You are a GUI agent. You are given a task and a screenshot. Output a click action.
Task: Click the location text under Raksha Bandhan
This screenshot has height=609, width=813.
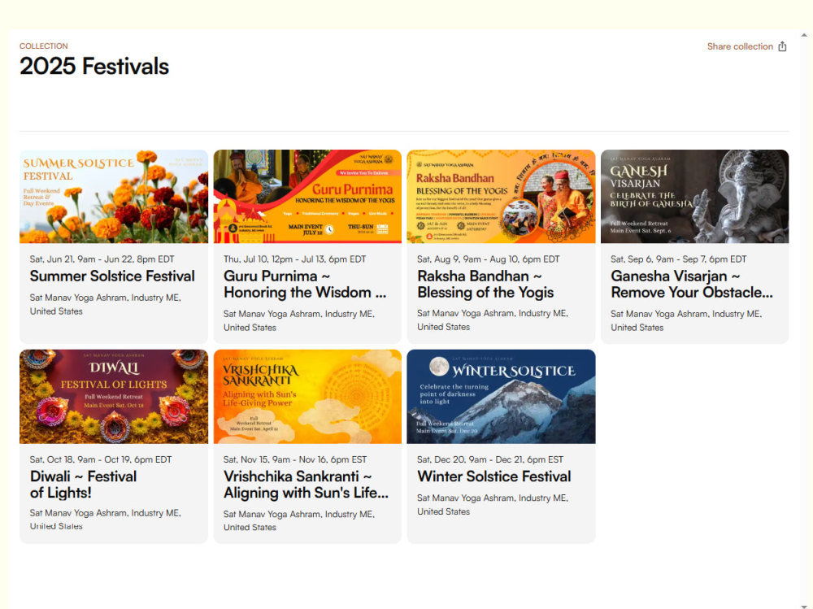(493, 320)
